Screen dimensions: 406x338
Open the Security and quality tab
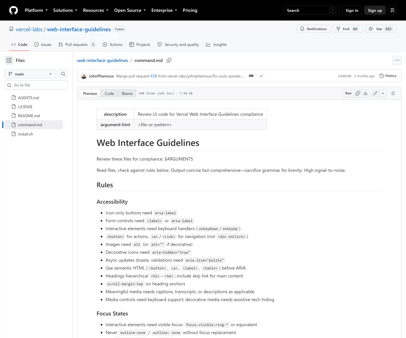coord(178,44)
